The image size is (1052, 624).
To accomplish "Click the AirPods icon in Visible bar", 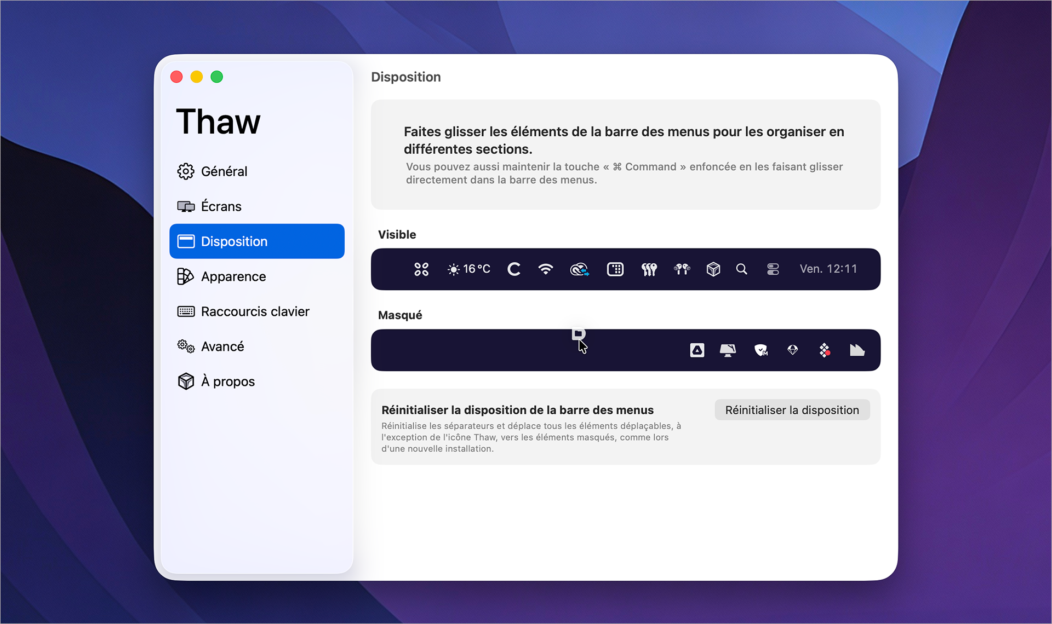I will 682,269.
